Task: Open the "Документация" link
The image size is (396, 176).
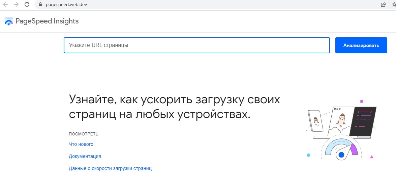Action: 85,156
